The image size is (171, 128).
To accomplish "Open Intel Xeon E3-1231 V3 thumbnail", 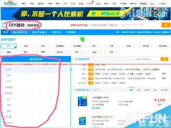I will tap(82, 120).
